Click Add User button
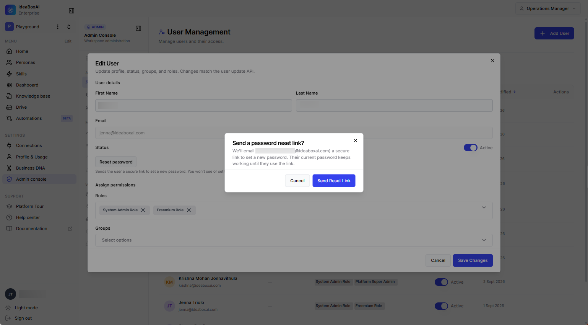Viewport: 588px width, 325px height. click(554, 33)
